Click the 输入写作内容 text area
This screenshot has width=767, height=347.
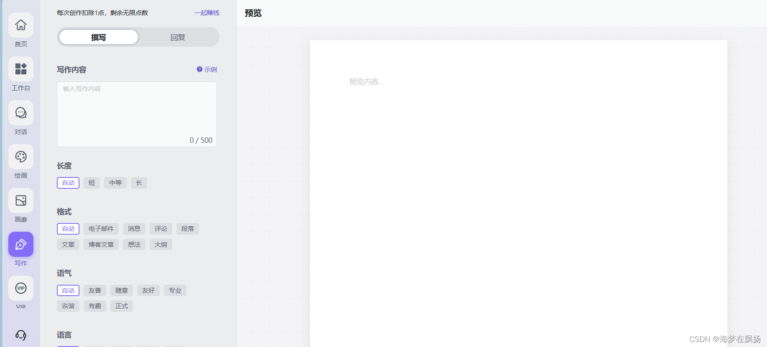137,114
